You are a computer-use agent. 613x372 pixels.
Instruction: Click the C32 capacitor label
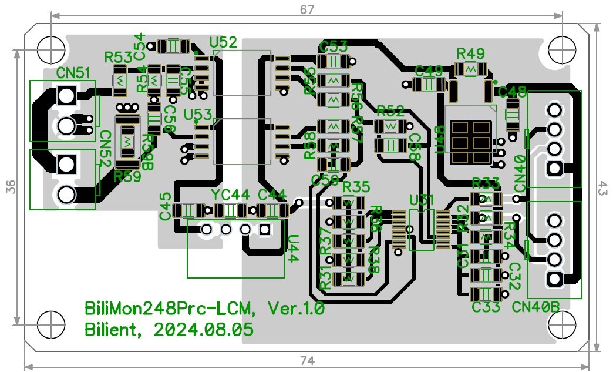tap(514, 276)
